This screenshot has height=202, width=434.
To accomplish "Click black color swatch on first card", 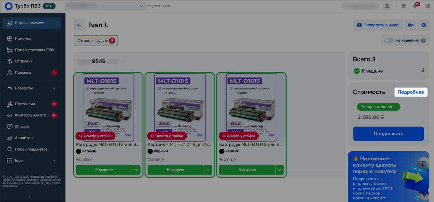I will pos(78,151).
